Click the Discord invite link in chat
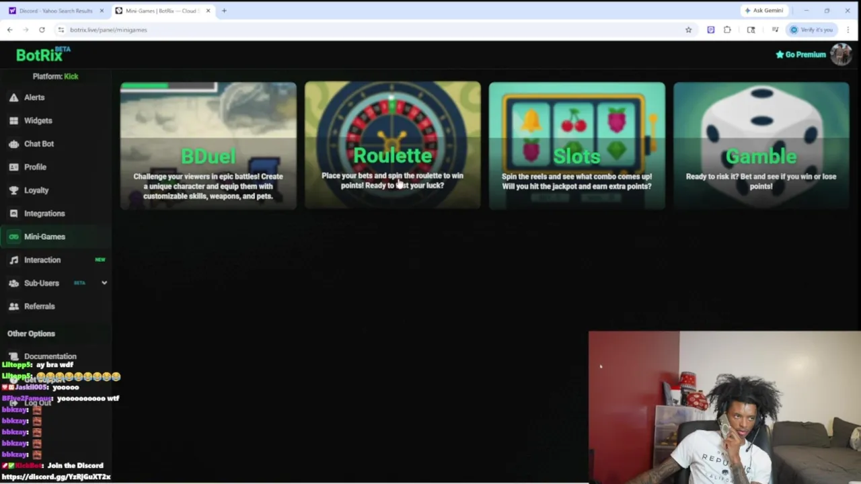This screenshot has height=484, width=861. coord(56,477)
